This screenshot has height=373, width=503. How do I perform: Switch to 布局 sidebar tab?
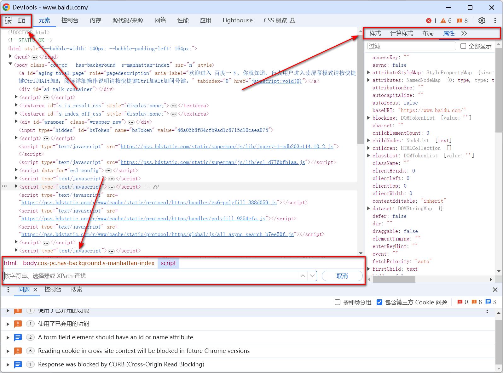pos(428,33)
